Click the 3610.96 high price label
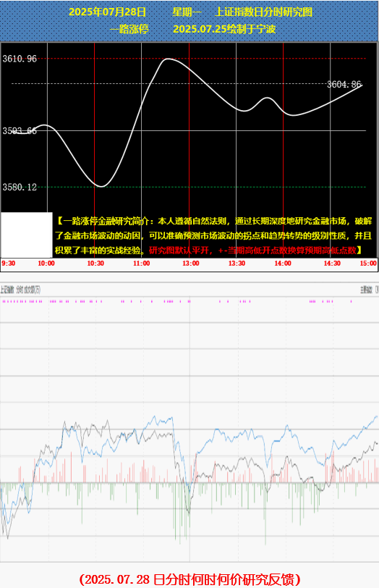This screenshot has width=379, height=588. tap(20, 59)
